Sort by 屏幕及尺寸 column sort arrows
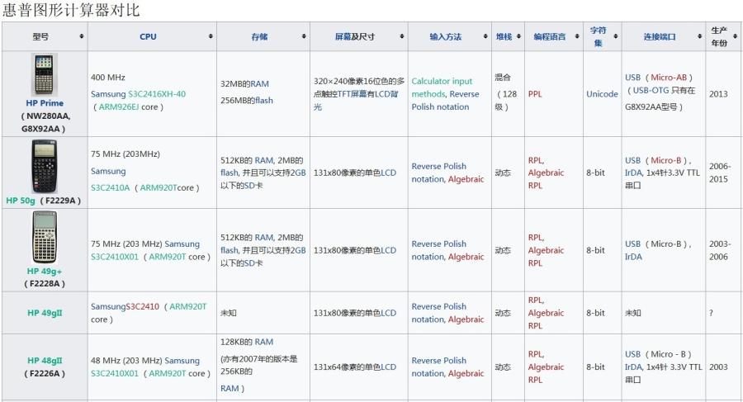 (402, 36)
